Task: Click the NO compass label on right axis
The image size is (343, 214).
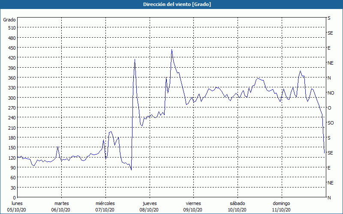Action: [x=331, y=93]
